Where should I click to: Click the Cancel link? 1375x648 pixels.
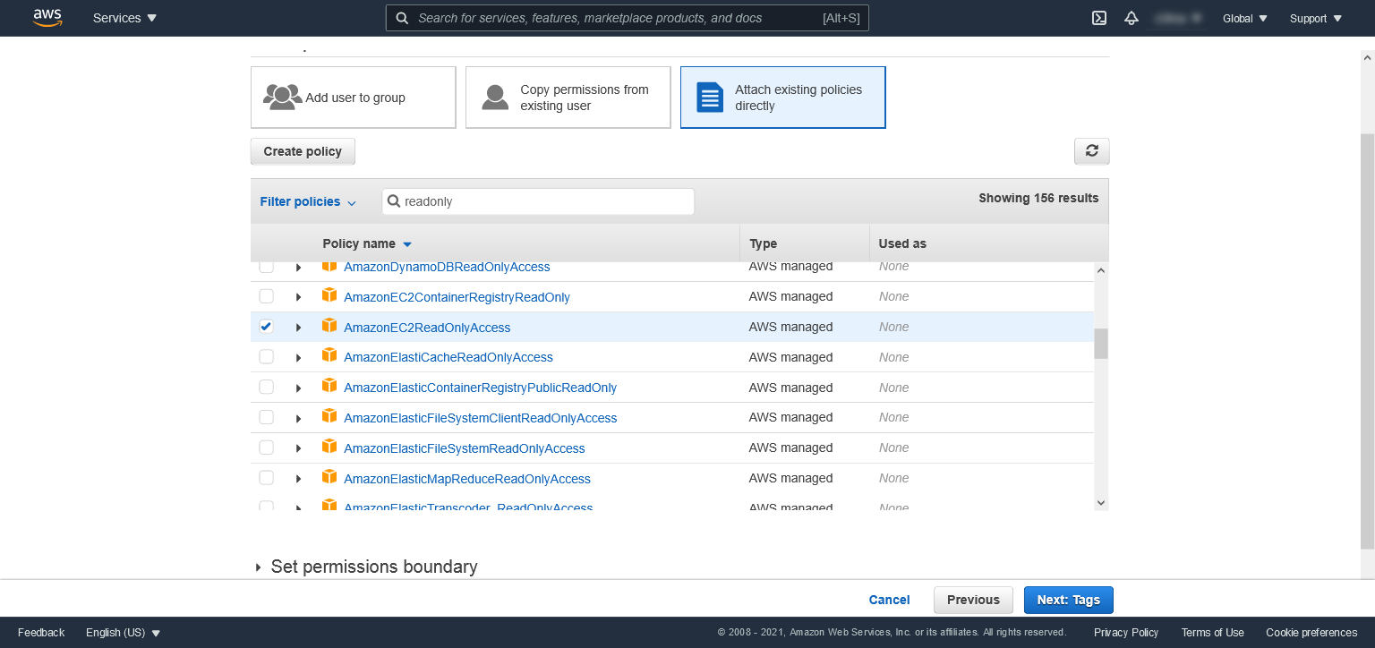pyautogui.click(x=889, y=600)
